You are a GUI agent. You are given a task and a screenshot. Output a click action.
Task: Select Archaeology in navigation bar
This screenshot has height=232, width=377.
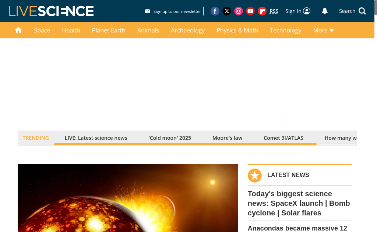tap(188, 30)
